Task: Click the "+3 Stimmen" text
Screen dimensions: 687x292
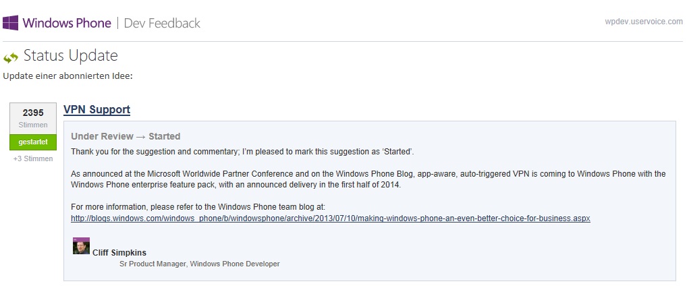Action: [x=33, y=159]
